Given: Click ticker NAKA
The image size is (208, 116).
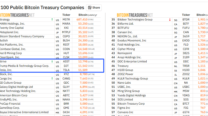Looking at the screenshot, I should [66, 99].
